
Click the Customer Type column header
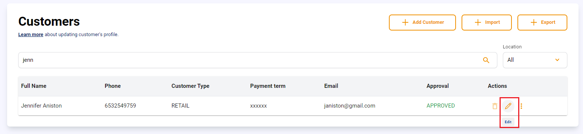[x=190, y=86]
